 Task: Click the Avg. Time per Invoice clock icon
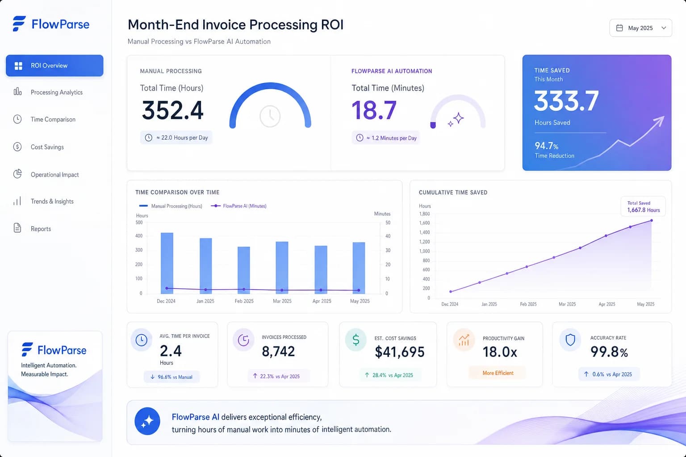pyautogui.click(x=141, y=340)
